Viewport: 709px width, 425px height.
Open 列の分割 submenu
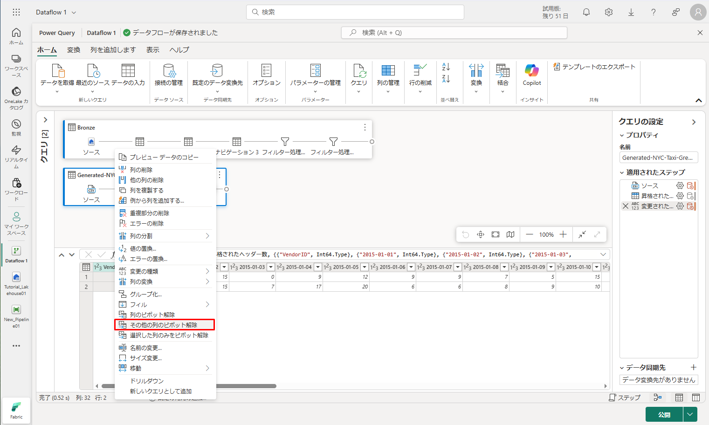tap(165, 236)
